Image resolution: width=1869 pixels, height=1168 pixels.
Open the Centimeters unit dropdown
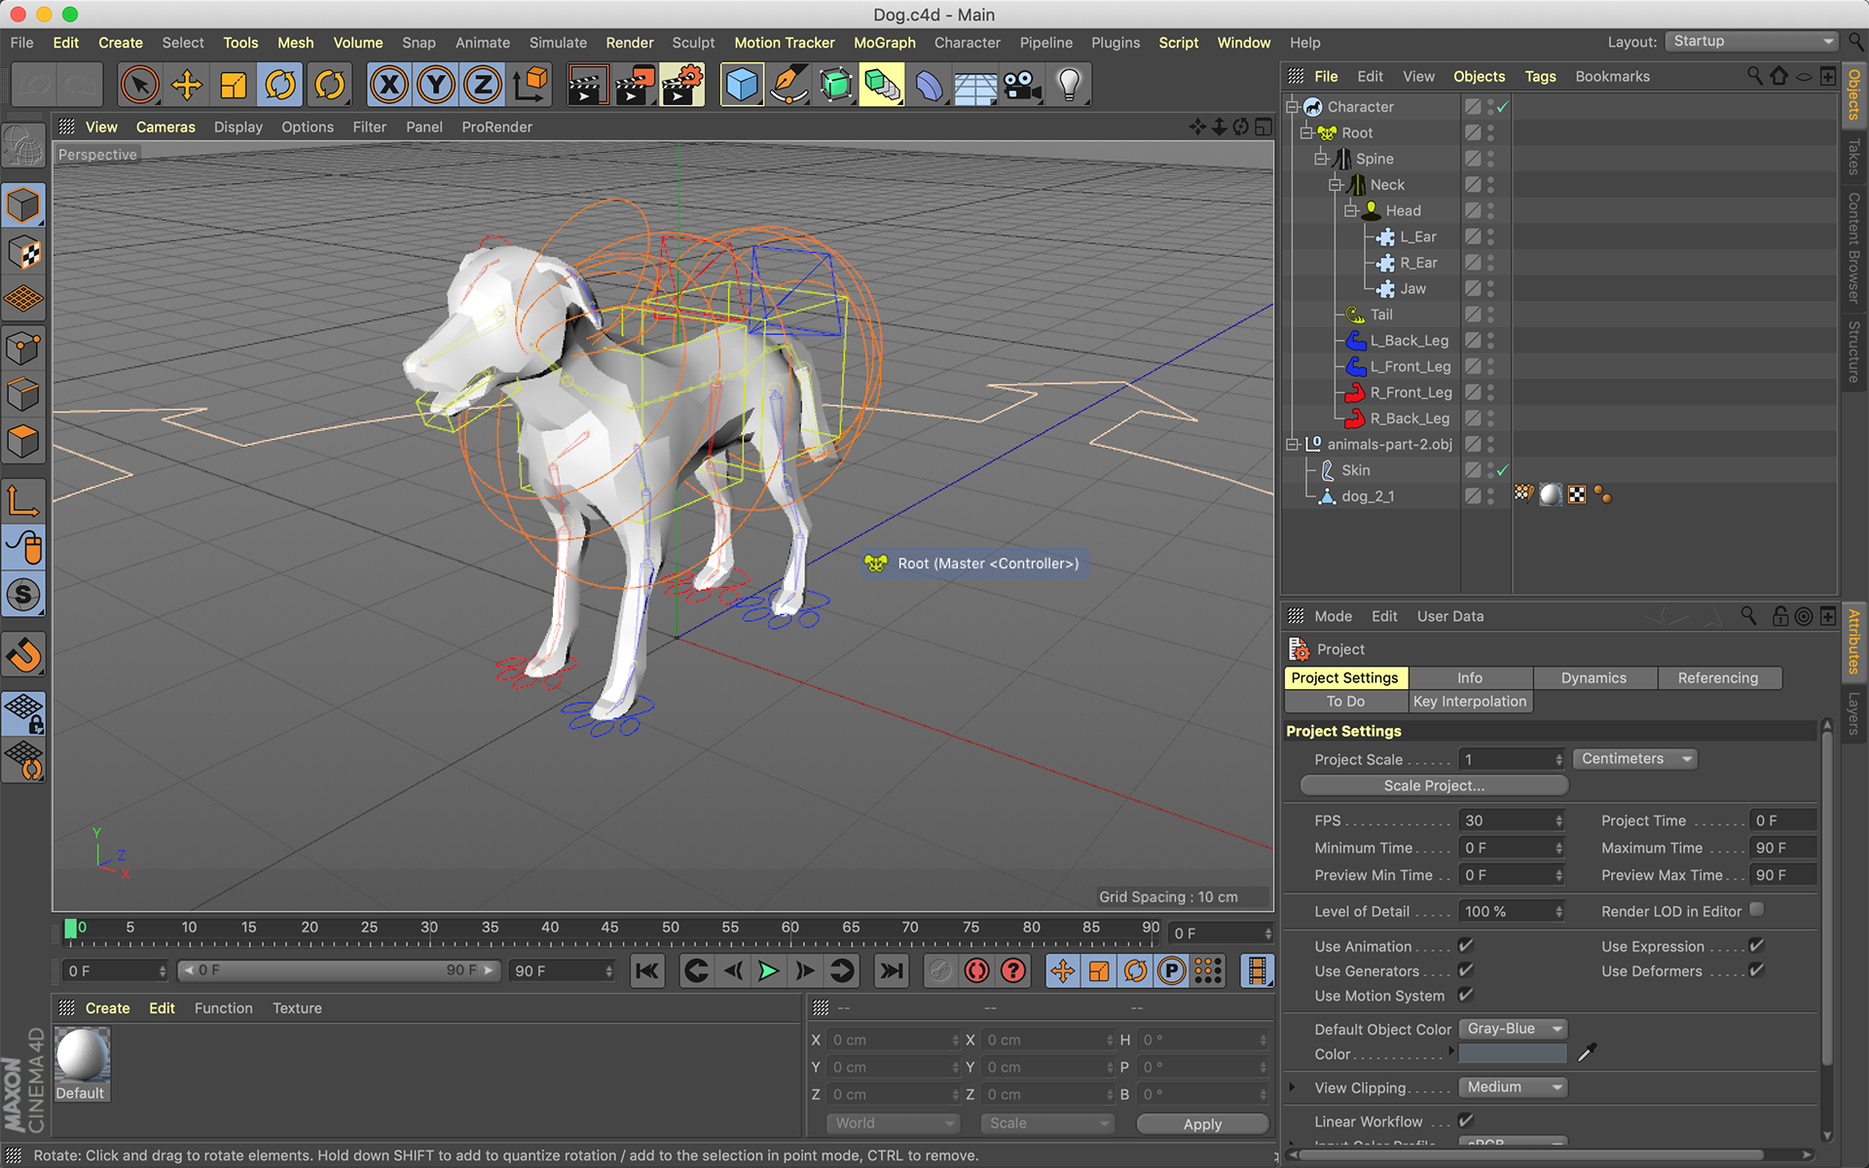tap(1635, 759)
